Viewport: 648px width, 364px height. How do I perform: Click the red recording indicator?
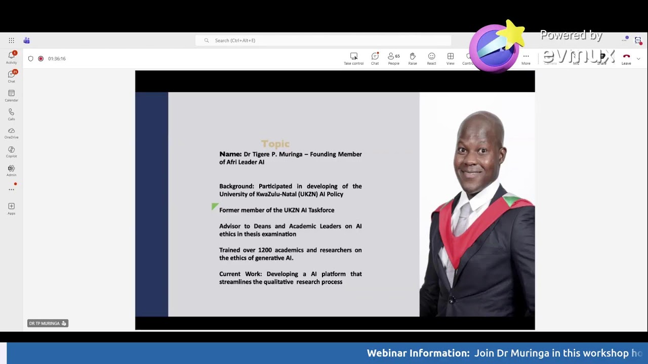click(x=41, y=59)
